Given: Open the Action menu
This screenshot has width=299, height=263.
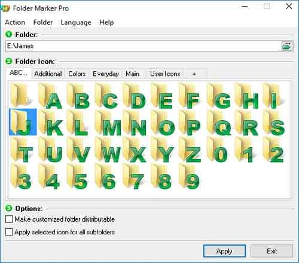Looking at the screenshot, I should coord(15,22).
